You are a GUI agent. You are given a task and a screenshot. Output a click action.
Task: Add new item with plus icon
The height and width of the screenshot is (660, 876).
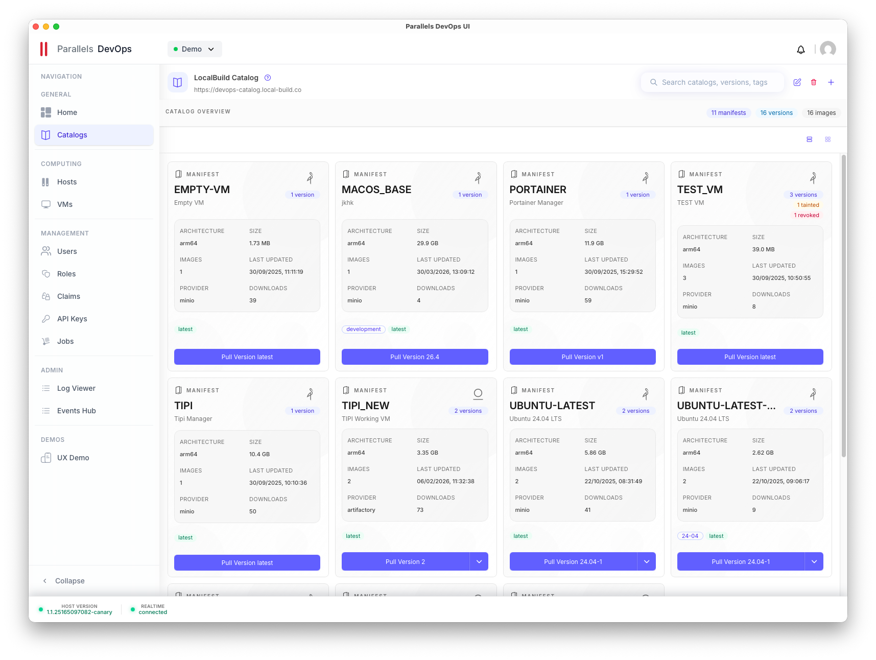pyautogui.click(x=831, y=82)
